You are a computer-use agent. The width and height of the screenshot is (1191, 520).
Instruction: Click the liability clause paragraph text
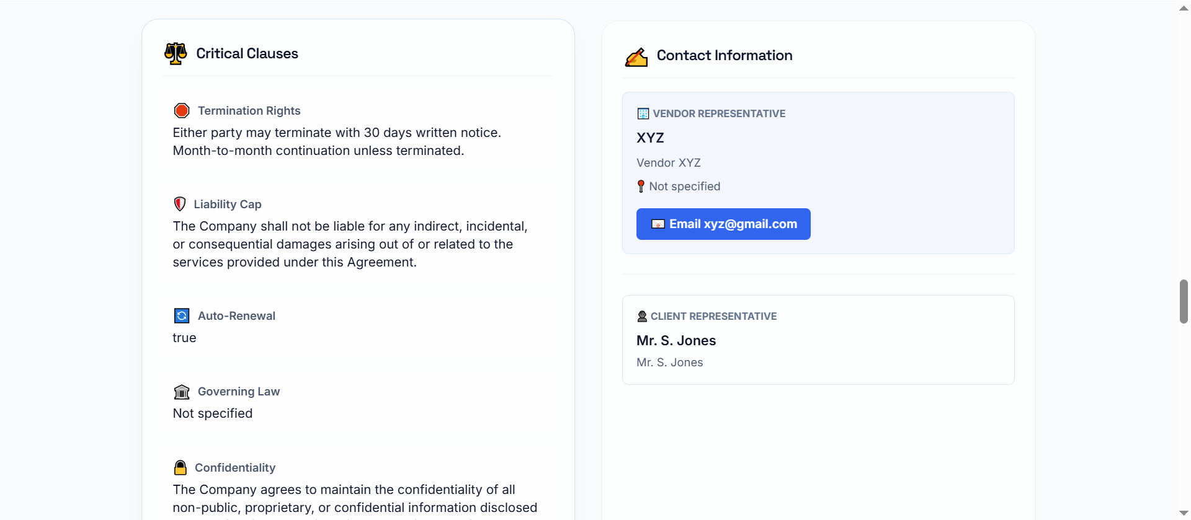pos(350,244)
